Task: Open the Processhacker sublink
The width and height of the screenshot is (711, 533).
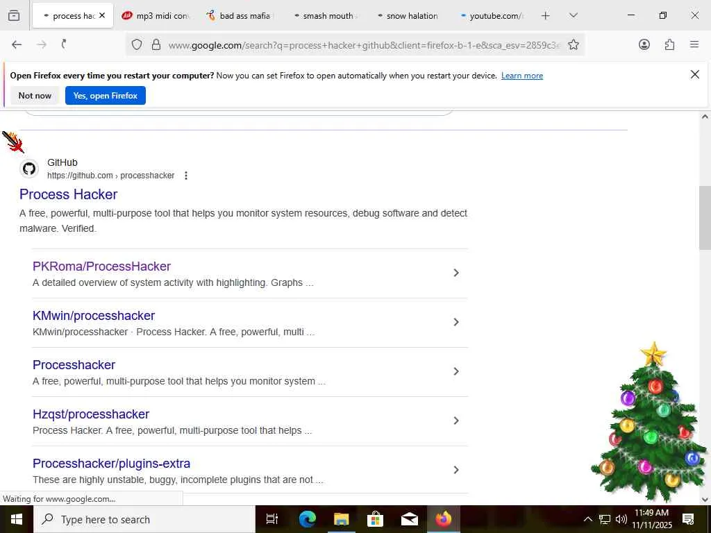Action: click(x=74, y=365)
